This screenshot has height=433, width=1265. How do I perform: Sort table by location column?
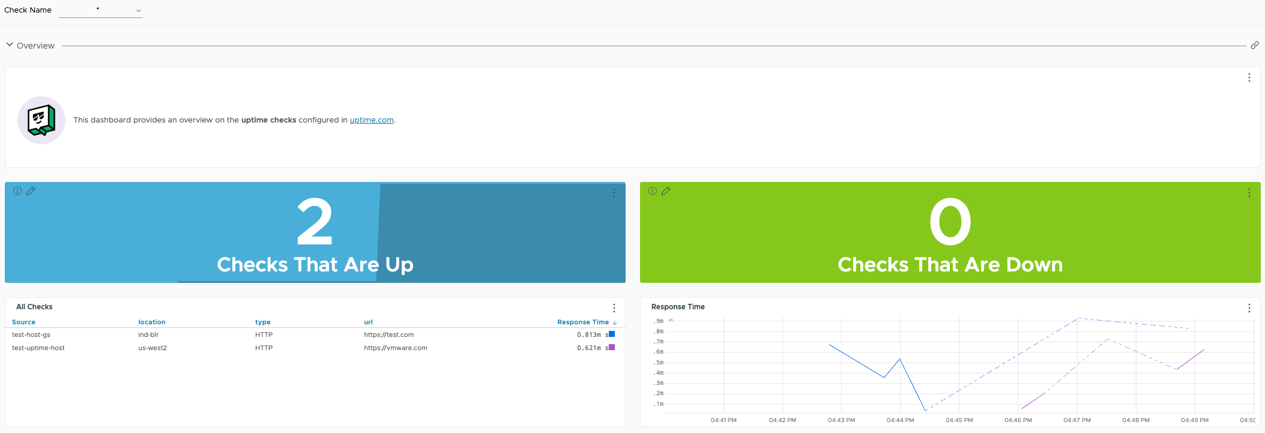click(152, 322)
